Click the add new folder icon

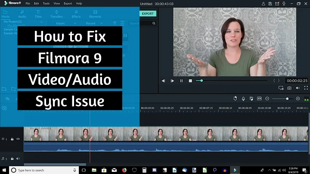click(x=4, y=89)
